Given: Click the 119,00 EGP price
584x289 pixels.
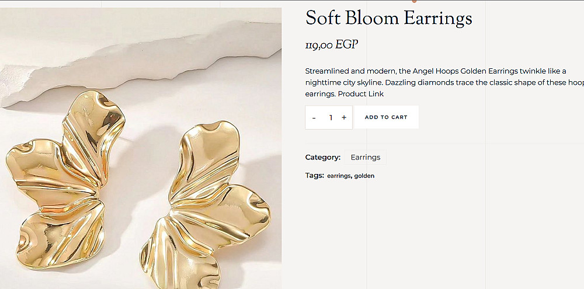Looking at the screenshot, I should point(332,45).
